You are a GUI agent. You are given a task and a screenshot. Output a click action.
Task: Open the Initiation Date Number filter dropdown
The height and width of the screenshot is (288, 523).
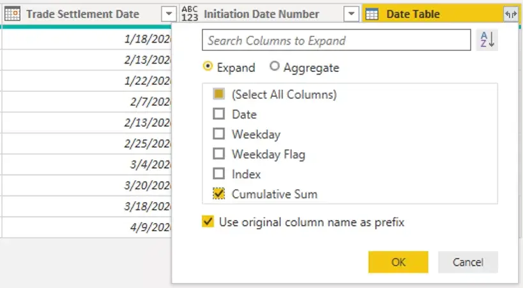351,14
